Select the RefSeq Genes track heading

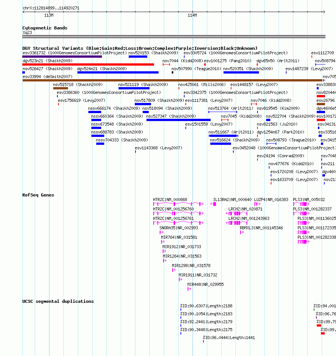(x=38, y=195)
